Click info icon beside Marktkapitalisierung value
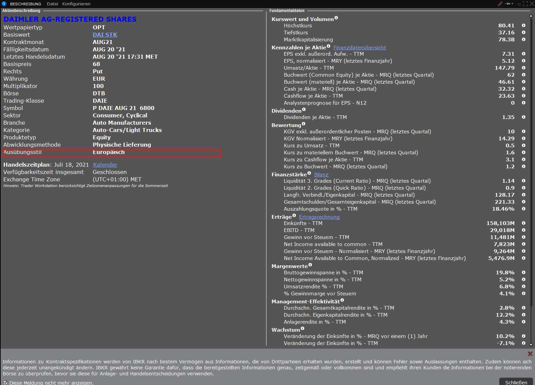535x385 pixels. (x=523, y=39)
